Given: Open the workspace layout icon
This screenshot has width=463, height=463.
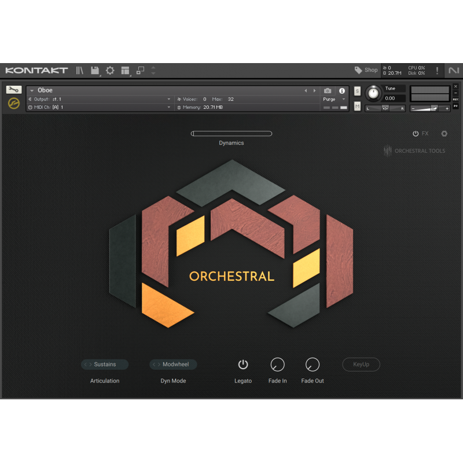Looking at the screenshot, I should (x=125, y=70).
